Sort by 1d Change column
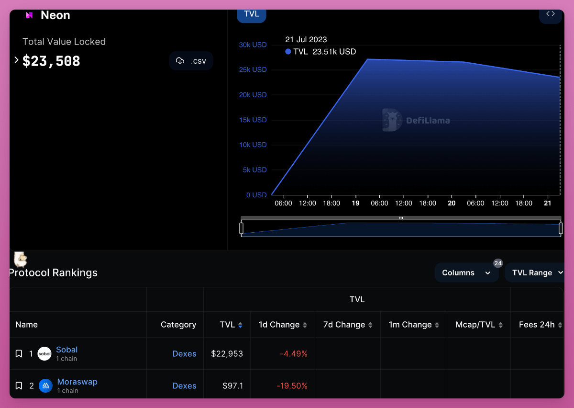The image size is (574, 408). [283, 325]
